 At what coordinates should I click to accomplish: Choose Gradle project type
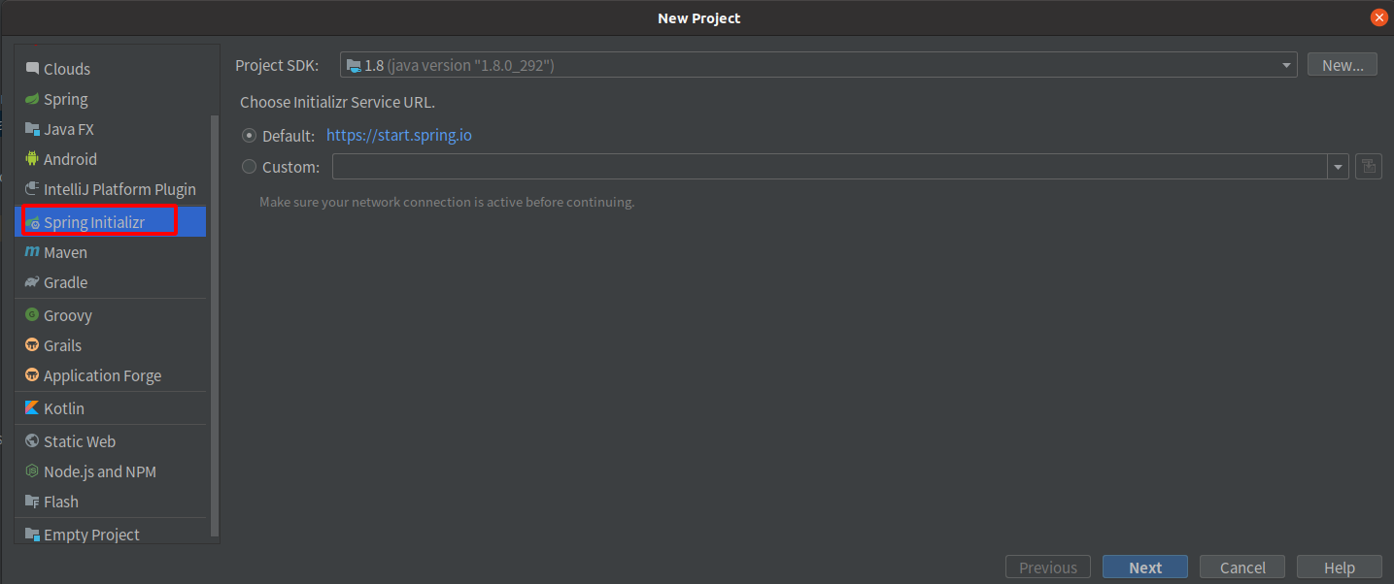112,282
